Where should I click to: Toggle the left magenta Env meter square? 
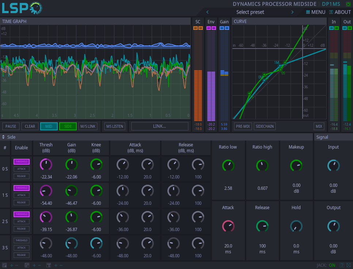(x=209, y=28)
